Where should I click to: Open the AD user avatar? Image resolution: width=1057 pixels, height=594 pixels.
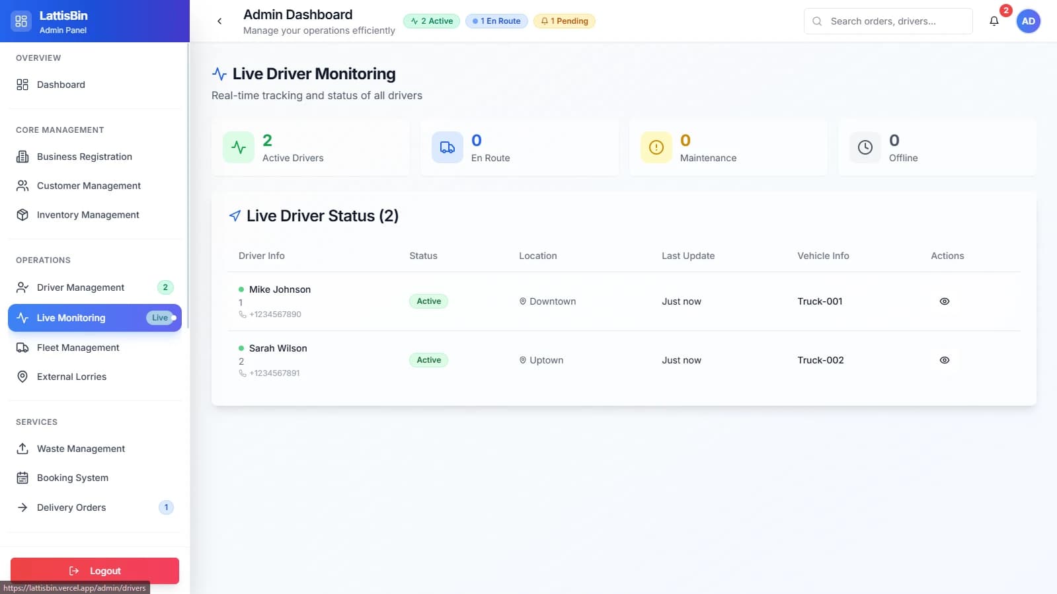1028,21
